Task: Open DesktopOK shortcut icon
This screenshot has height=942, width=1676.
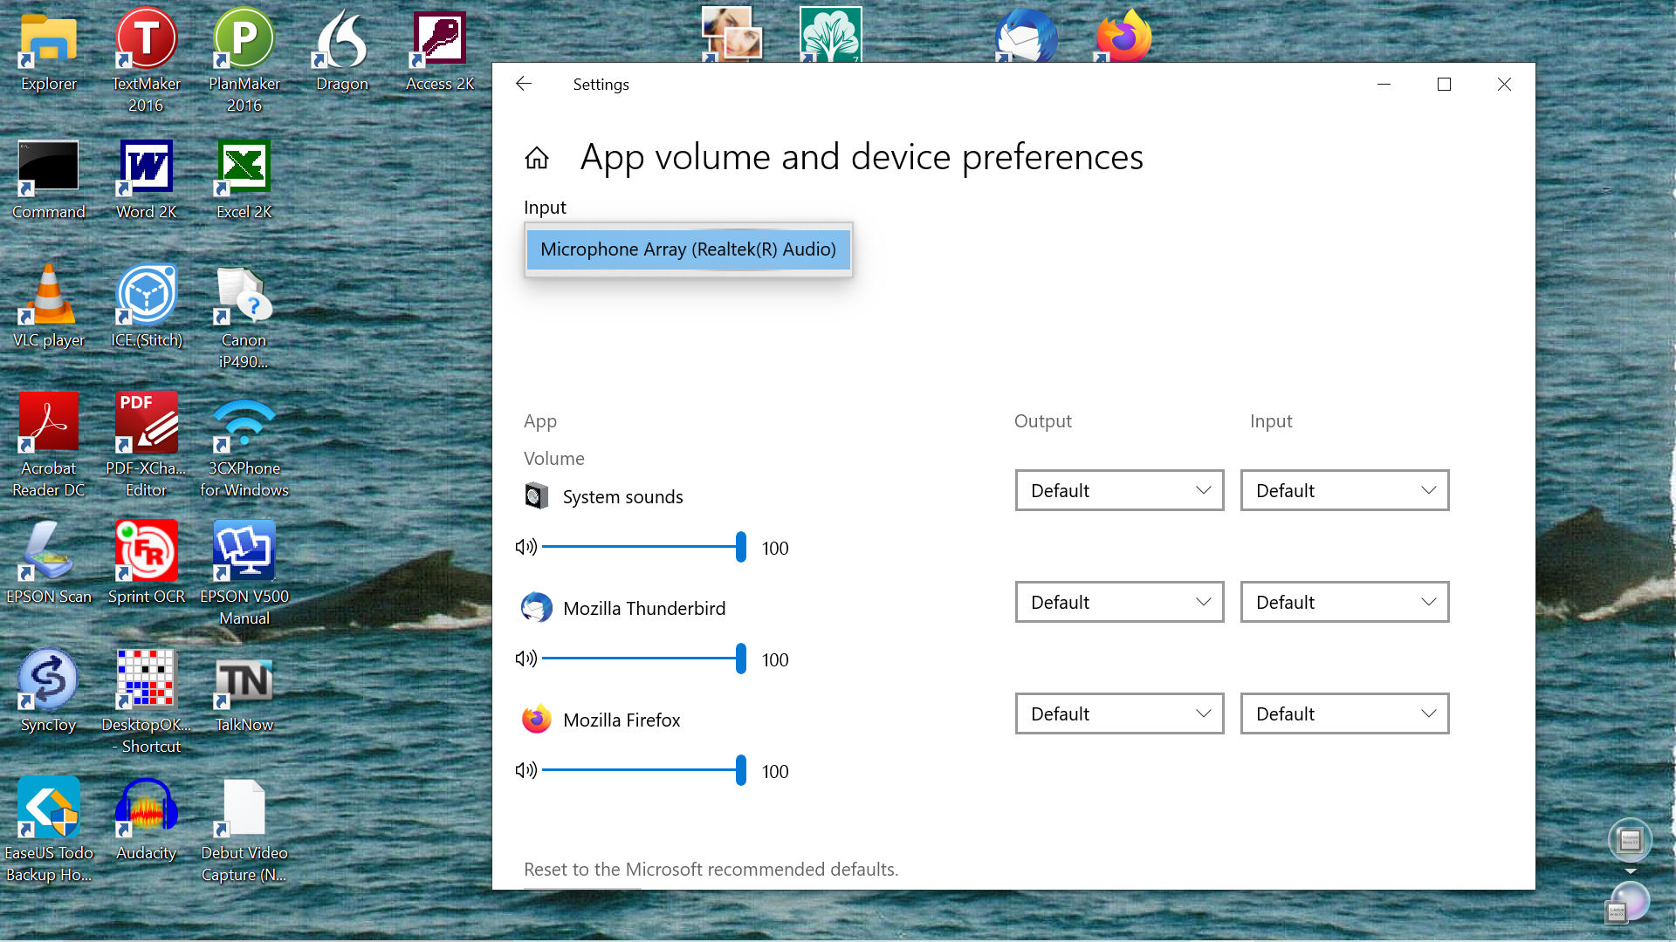Action: click(147, 701)
